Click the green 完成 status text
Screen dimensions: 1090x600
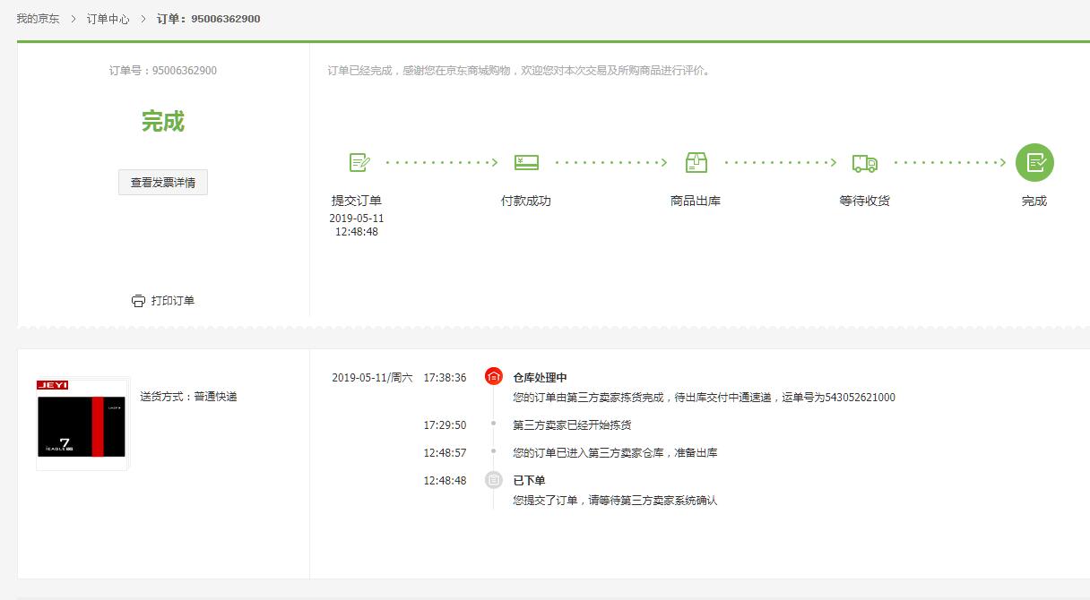click(163, 122)
